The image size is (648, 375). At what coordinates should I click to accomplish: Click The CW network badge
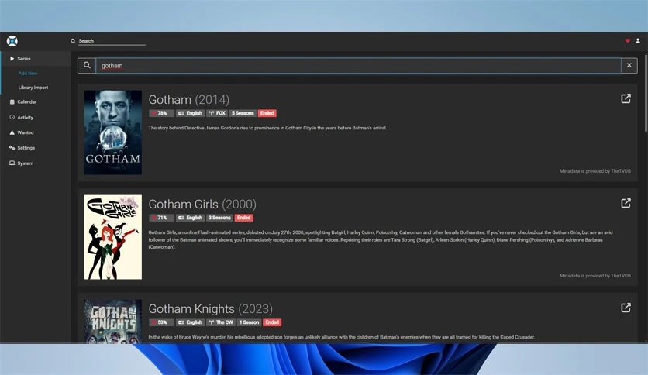[x=221, y=322]
